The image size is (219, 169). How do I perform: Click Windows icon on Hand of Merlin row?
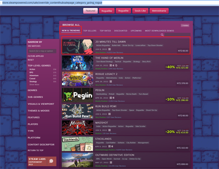[x=111, y=65]
